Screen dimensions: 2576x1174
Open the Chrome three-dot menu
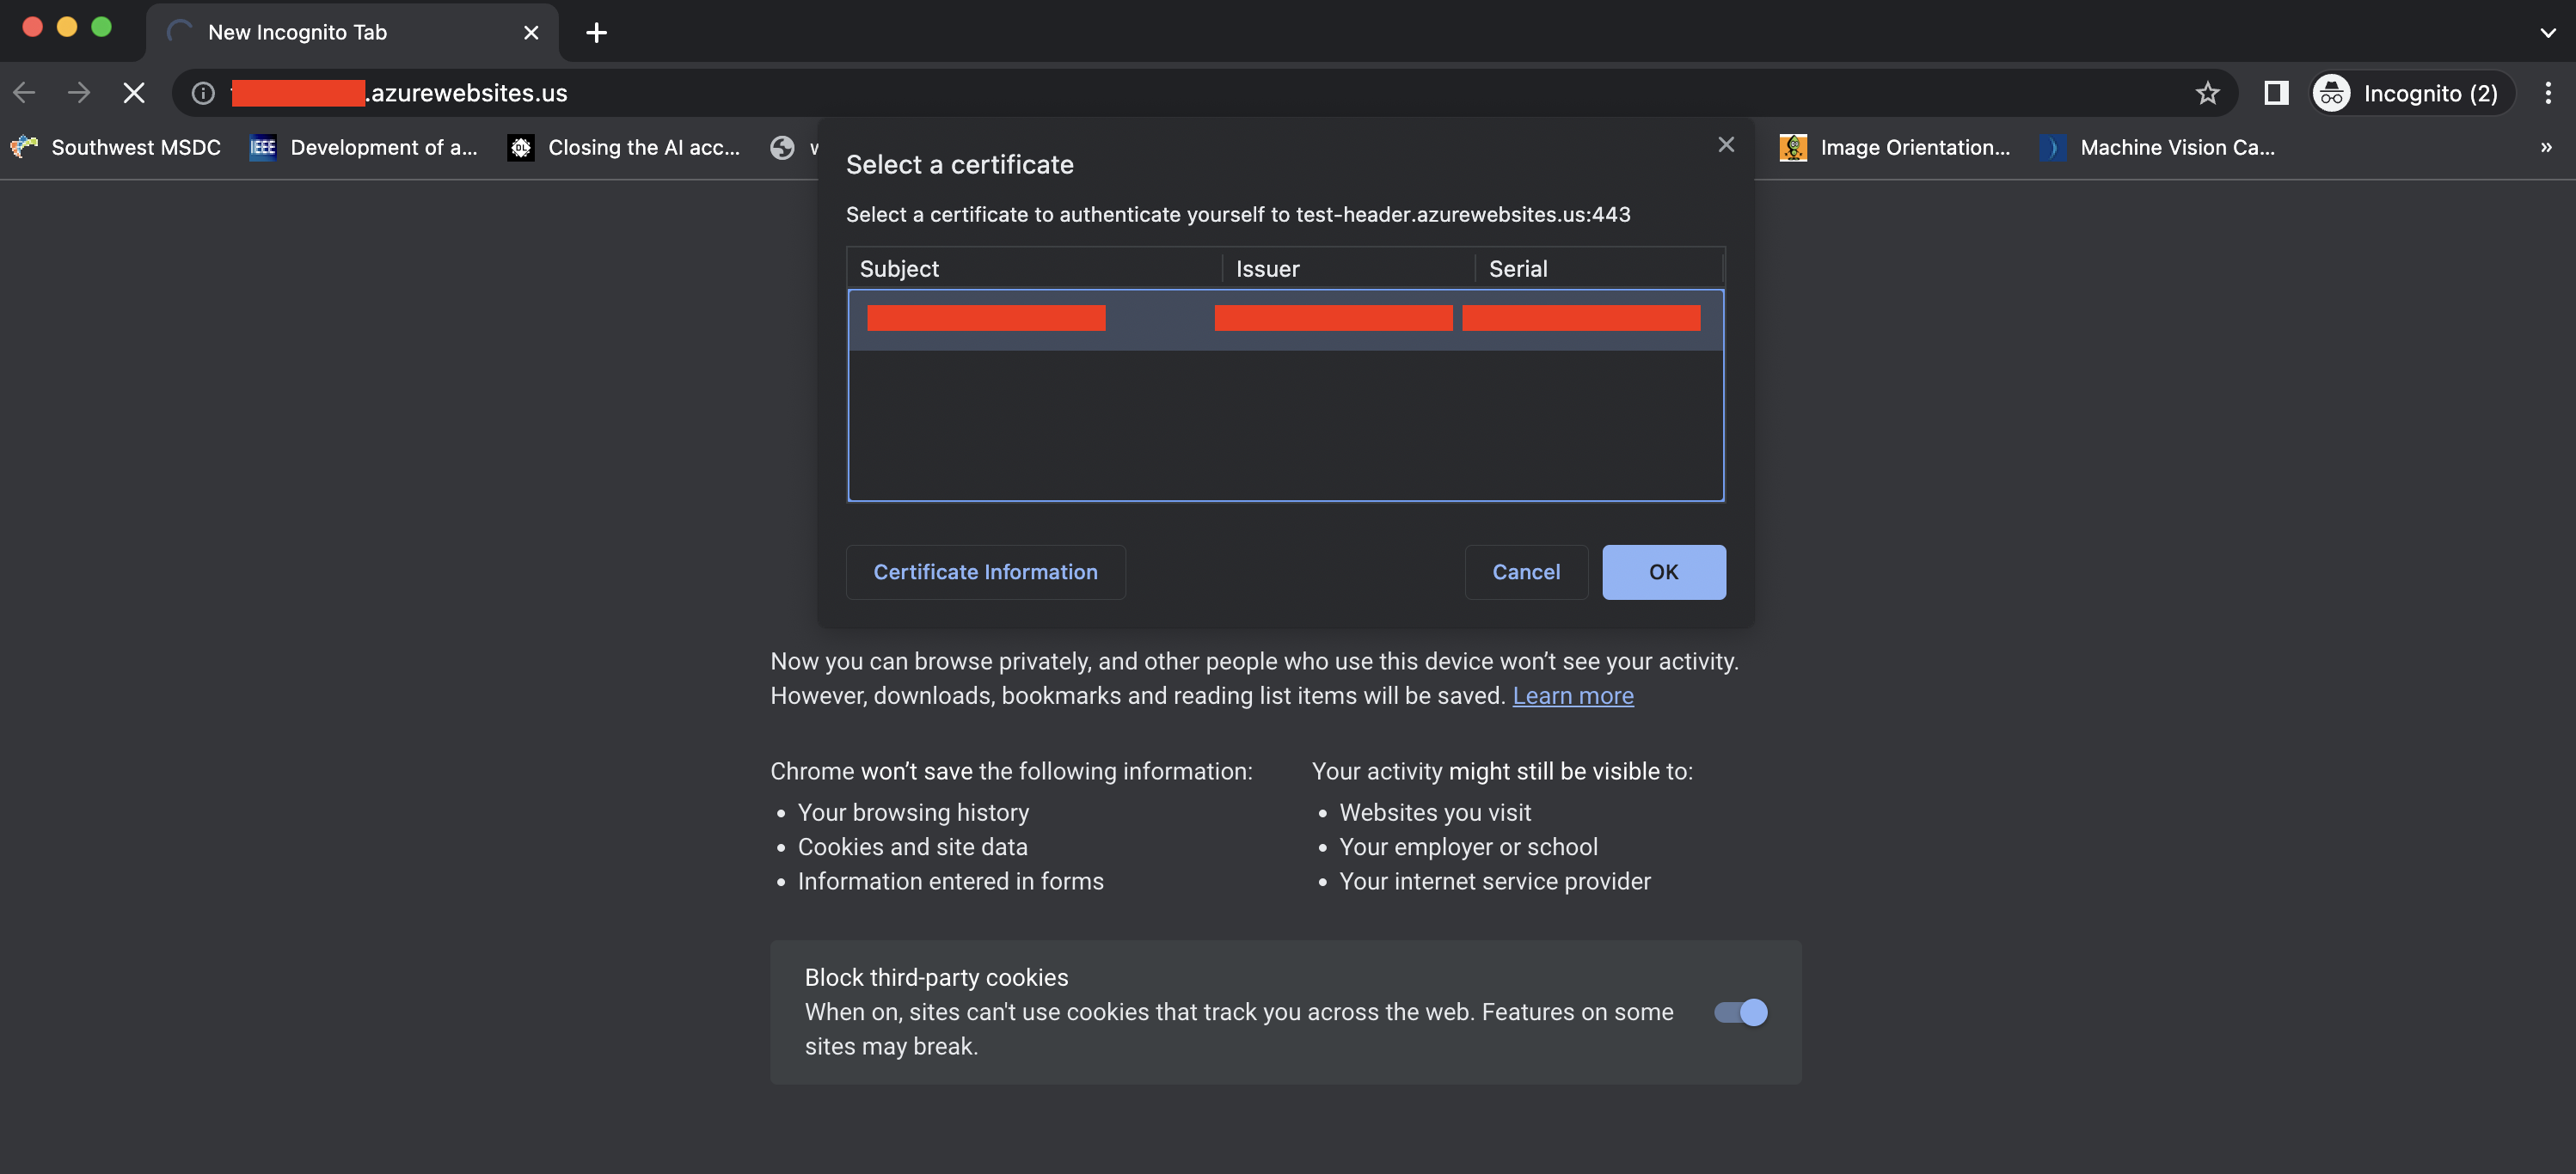tap(2549, 92)
